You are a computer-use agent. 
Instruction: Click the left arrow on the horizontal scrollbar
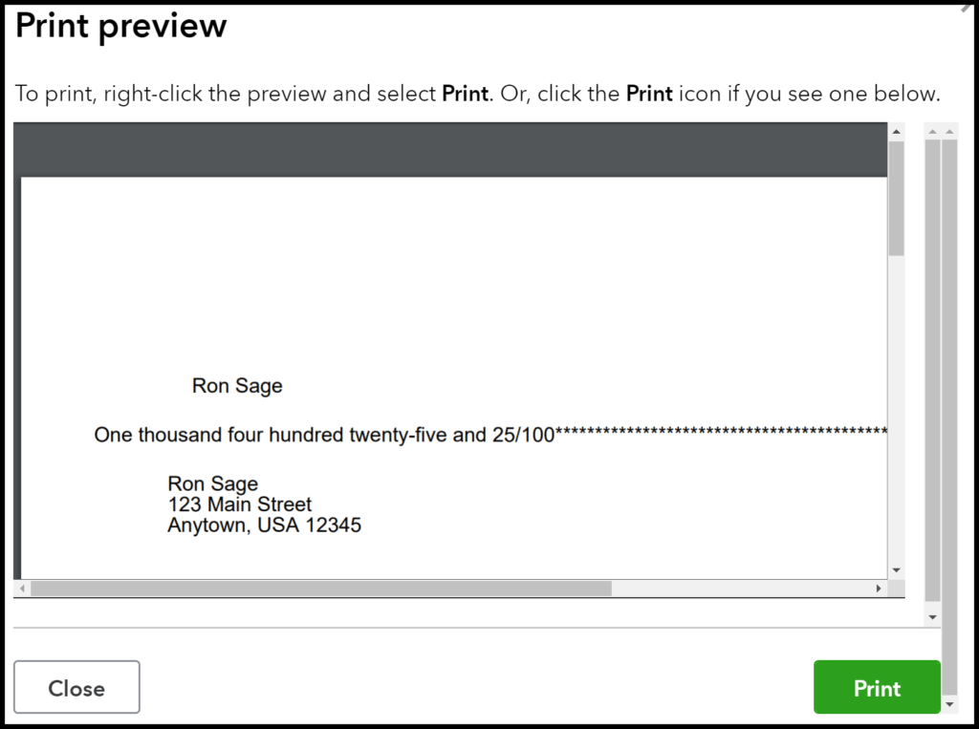coord(20,588)
